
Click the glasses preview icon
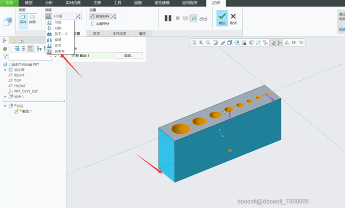(x=203, y=18)
